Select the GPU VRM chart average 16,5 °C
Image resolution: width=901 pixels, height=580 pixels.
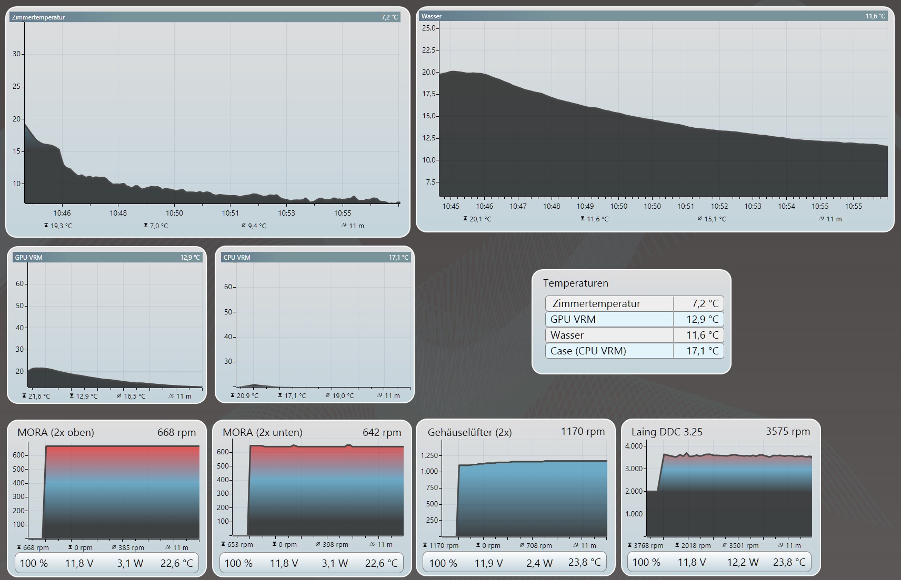pos(134,396)
